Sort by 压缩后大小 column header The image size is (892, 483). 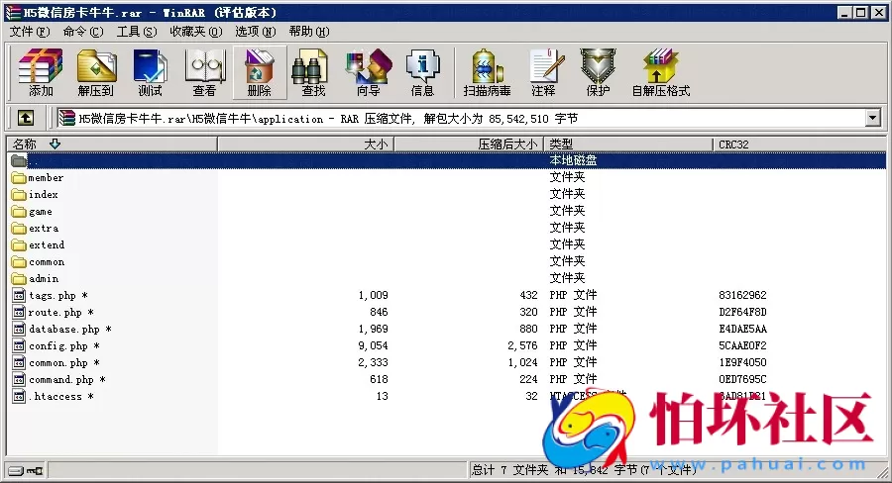[469, 145]
